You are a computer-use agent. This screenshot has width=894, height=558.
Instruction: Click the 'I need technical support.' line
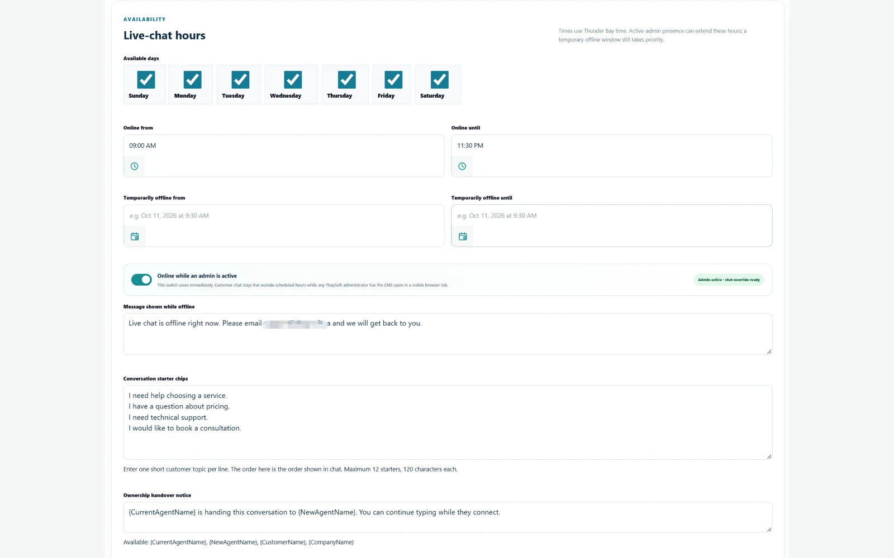click(x=168, y=417)
